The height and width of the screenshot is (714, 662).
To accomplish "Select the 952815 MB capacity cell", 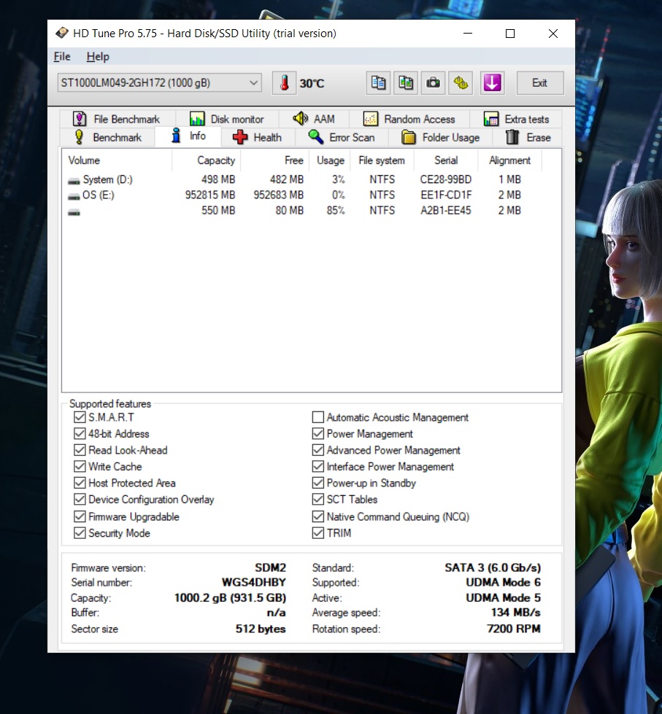I will point(210,195).
